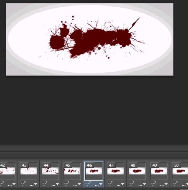Image resolution: width=188 pixels, height=190 pixels.
Task: Click the disposal method icon under frame 50
Action: (175, 184)
